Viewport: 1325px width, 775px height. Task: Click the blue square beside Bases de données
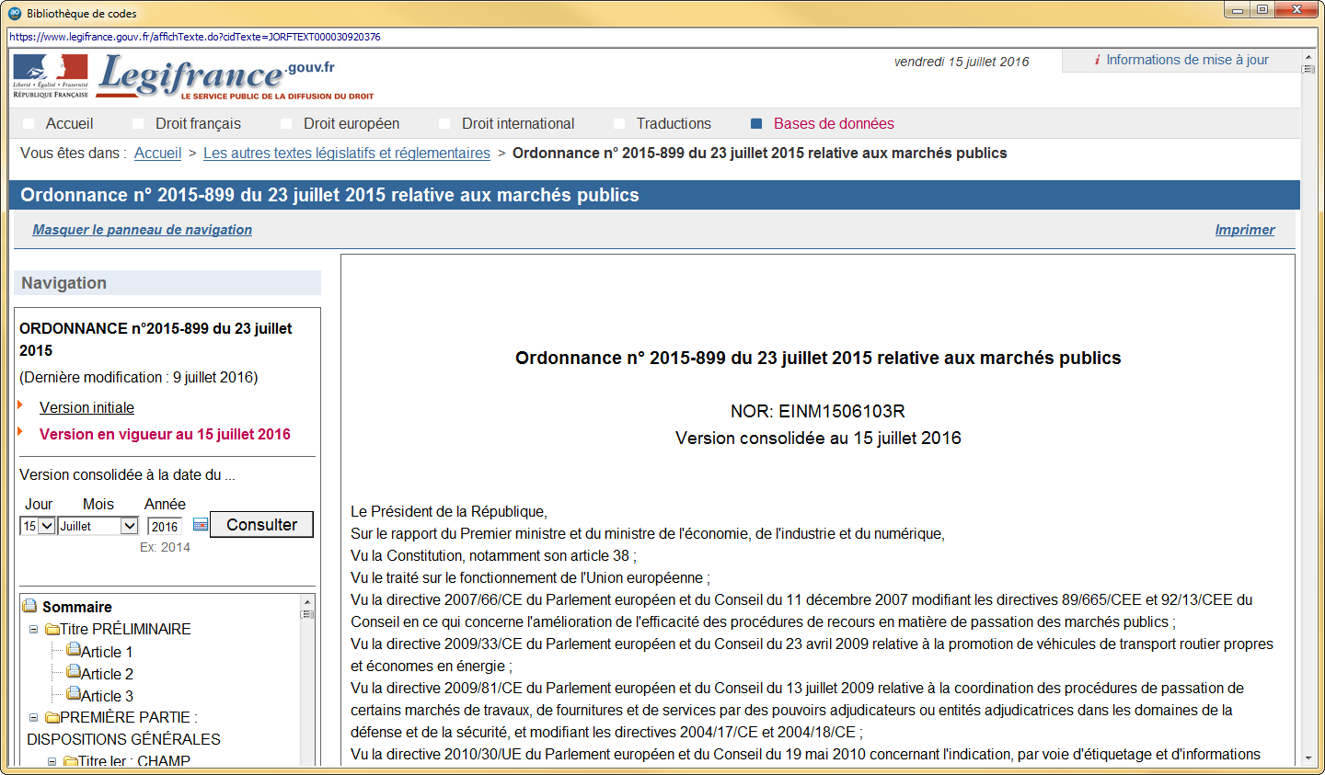click(756, 123)
